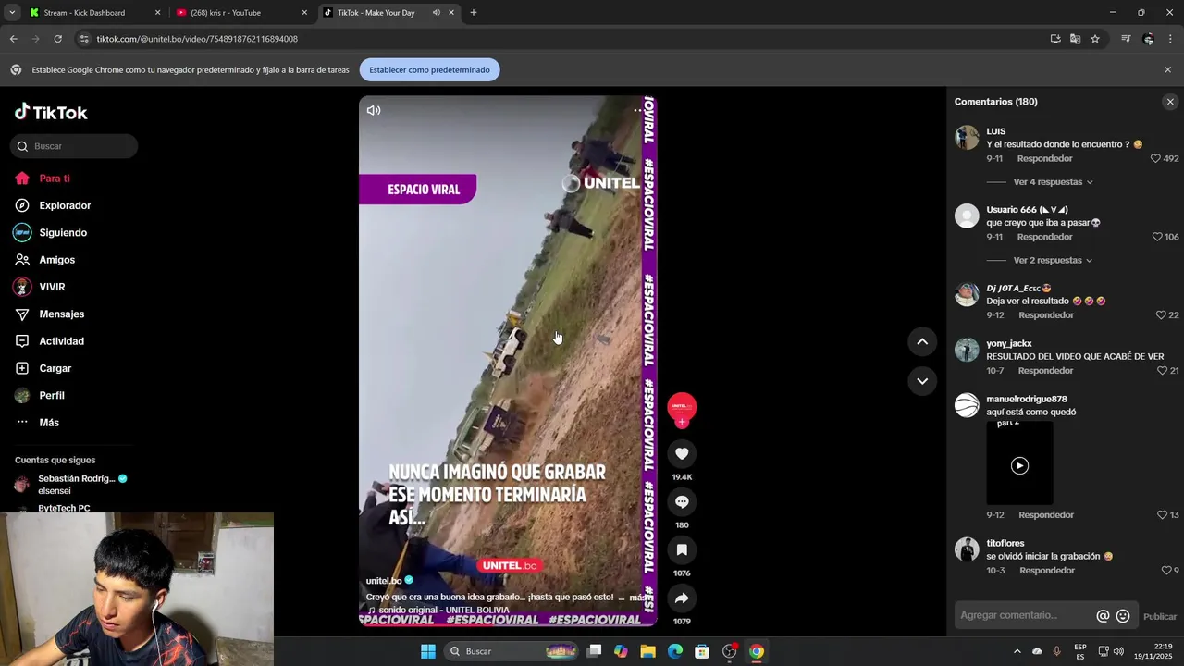Like Usuario 666's comment

(x=1157, y=237)
